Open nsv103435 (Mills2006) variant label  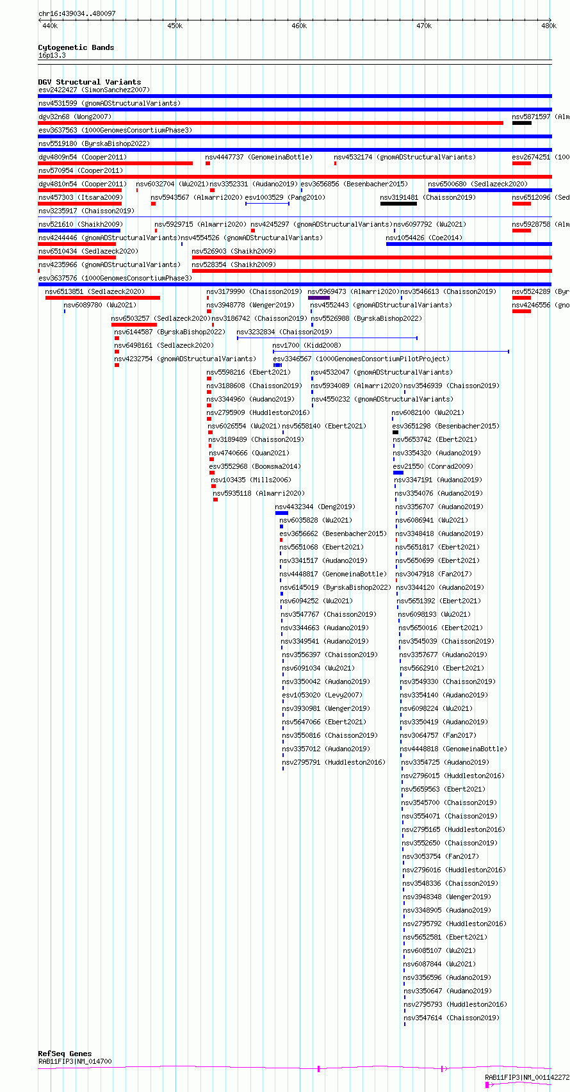(251, 480)
